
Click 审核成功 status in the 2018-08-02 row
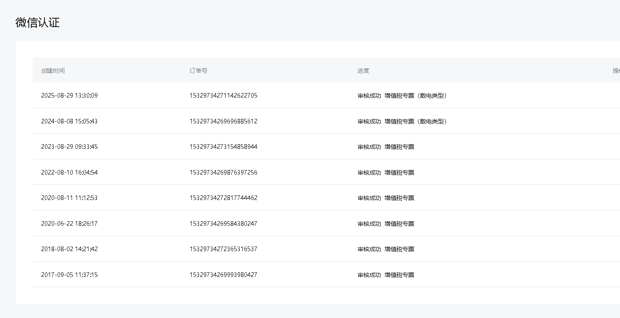[369, 249]
